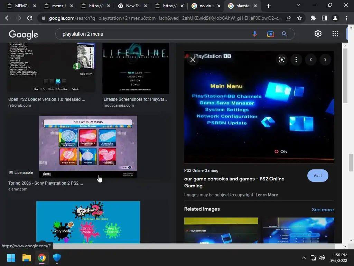Go forward with browser forward arrow
The width and height of the screenshot is (354, 266).
click(19, 18)
